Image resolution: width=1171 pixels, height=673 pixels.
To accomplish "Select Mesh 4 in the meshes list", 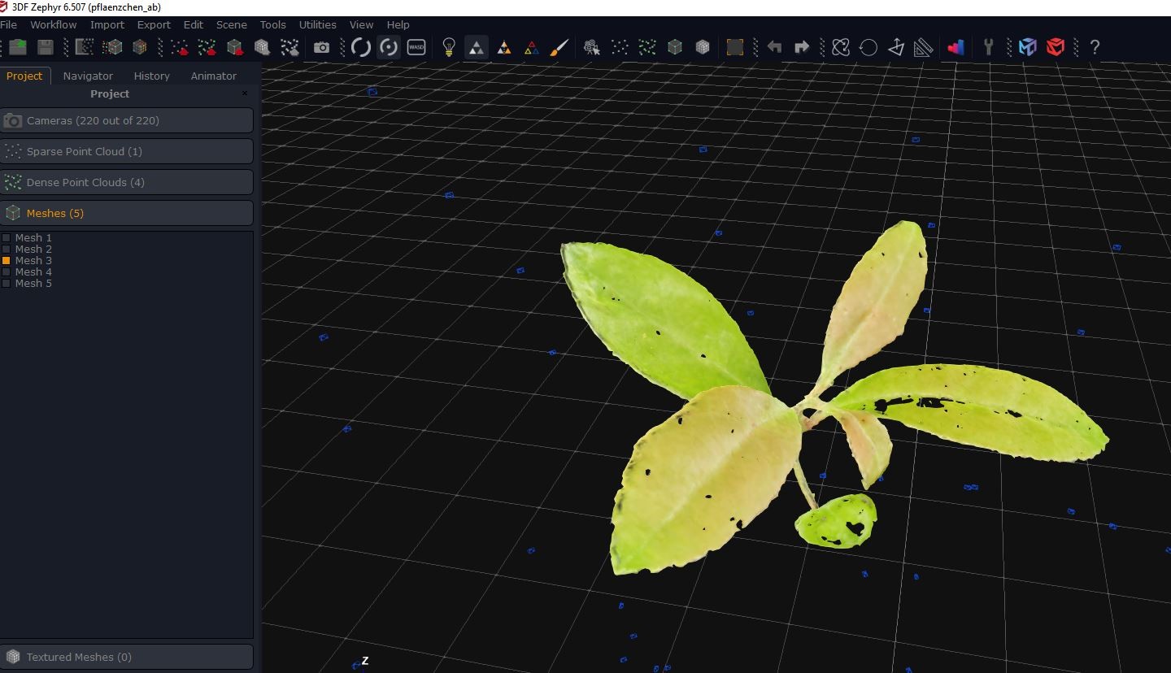I will pos(33,271).
